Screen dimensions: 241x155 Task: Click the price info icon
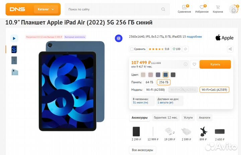(185, 64)
